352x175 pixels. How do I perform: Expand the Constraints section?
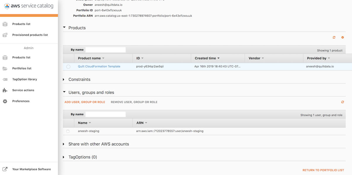[64, 79]
